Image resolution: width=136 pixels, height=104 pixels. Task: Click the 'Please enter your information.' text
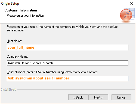(26, 16)
